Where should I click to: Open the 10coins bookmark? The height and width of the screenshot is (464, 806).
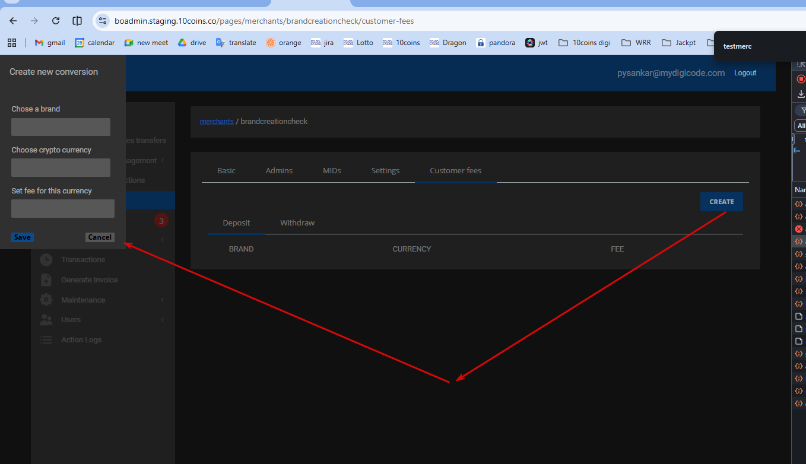401,43
